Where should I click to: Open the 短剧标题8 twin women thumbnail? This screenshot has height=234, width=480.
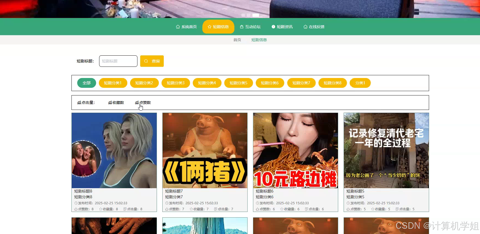tap(114, 151)
